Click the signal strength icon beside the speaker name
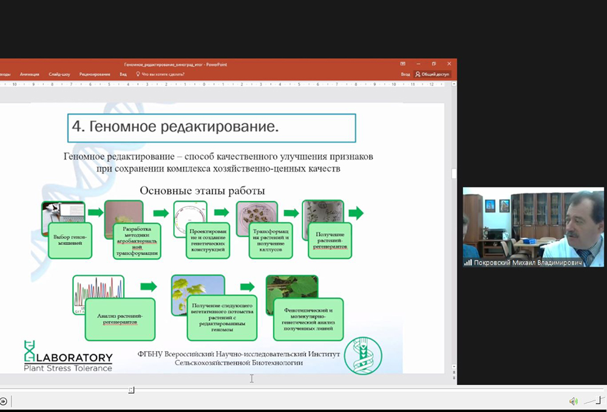Viewport: 607px width, 412px height. tap(468, 263)
